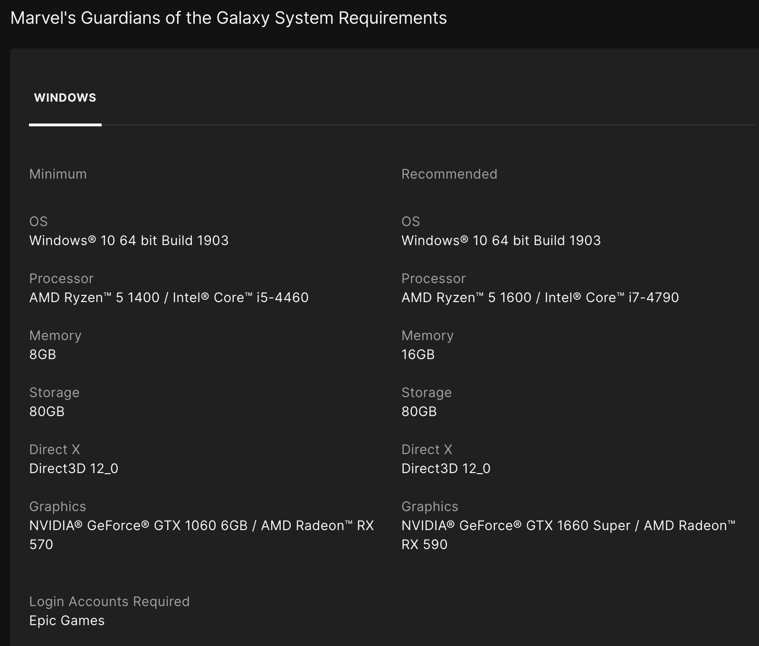Screen dimensions: 759x646
Task: Select the WINDOWS platform tab
Action: [65, 98]
